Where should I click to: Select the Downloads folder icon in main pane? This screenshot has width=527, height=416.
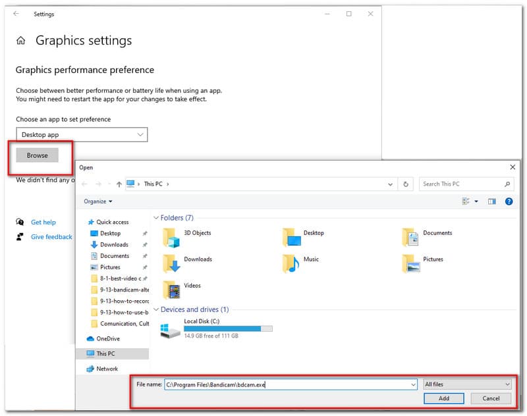(171, 263)
